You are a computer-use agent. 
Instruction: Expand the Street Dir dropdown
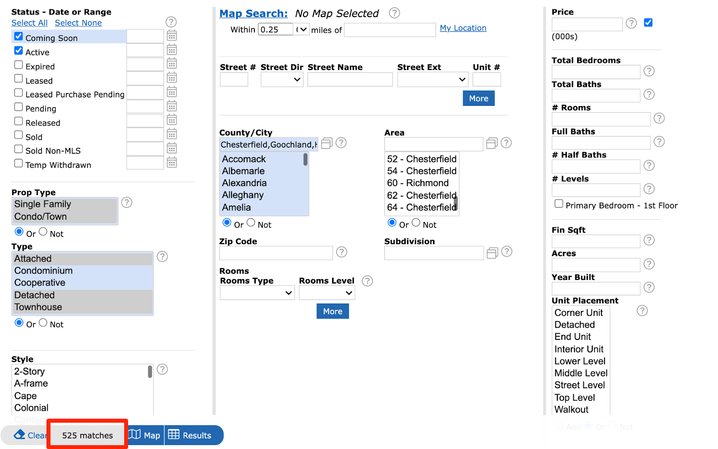tap(282, 80)
